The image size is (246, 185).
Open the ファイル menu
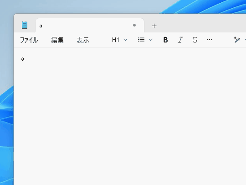coord(29,40)
